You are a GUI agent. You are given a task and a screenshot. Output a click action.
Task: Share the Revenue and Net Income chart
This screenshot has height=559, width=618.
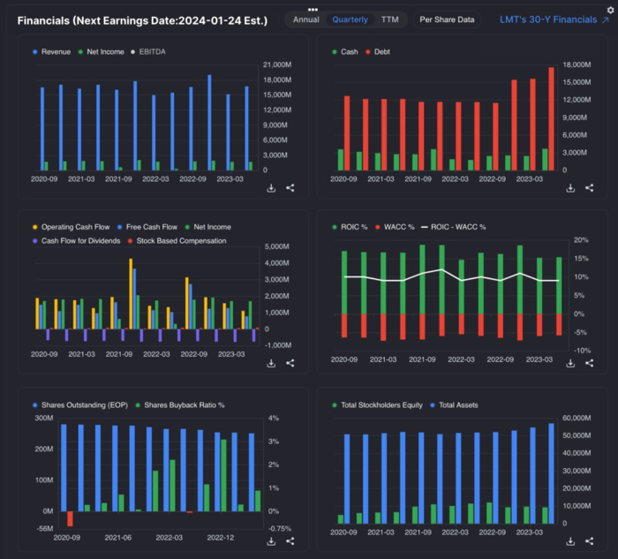[290, 188]
